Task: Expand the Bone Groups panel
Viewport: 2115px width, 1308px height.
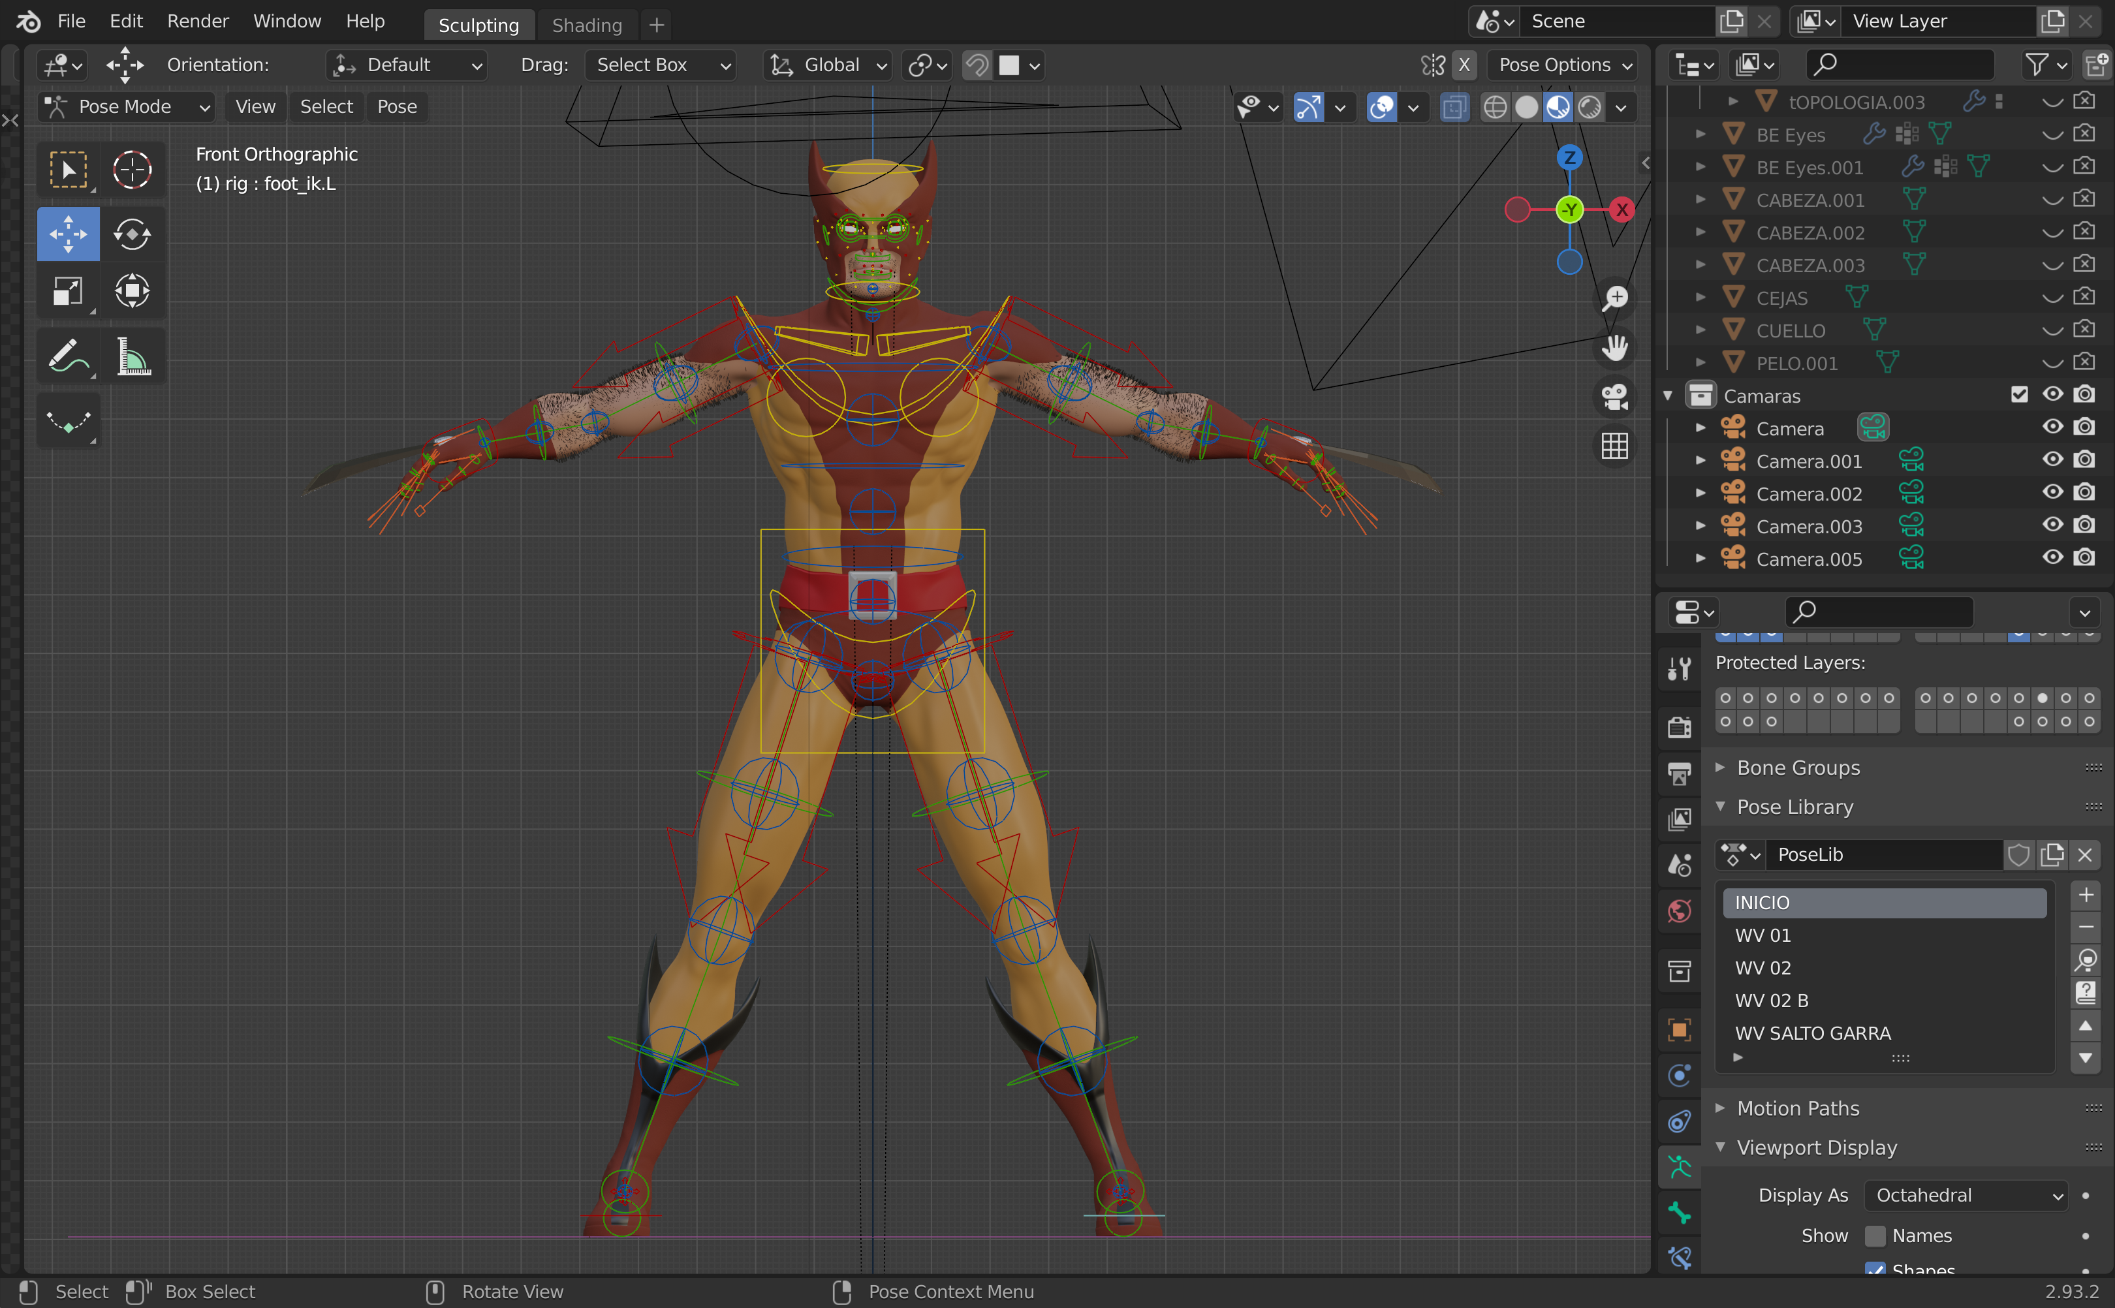Action: [x=1798, y=768]
